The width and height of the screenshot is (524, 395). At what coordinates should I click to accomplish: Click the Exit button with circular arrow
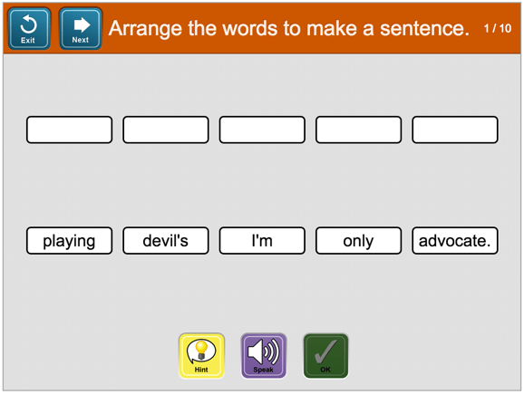pos(29,28)
